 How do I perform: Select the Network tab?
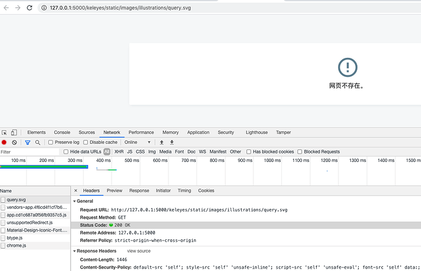click(112, 132)
